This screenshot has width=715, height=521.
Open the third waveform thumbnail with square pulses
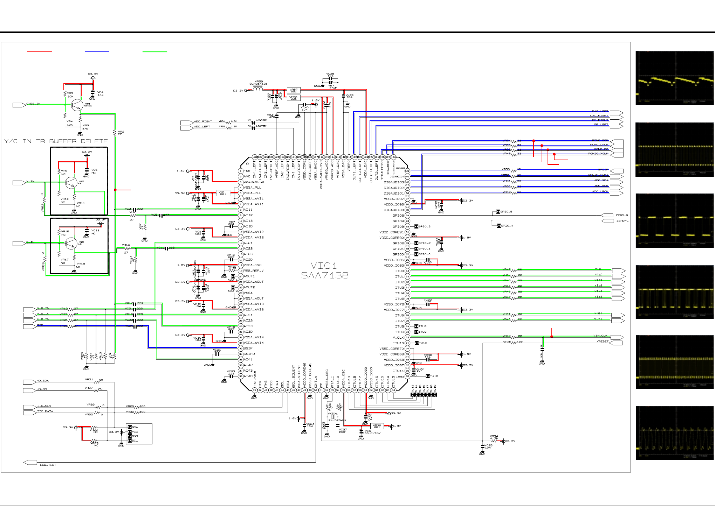click(x=674, y=220)
